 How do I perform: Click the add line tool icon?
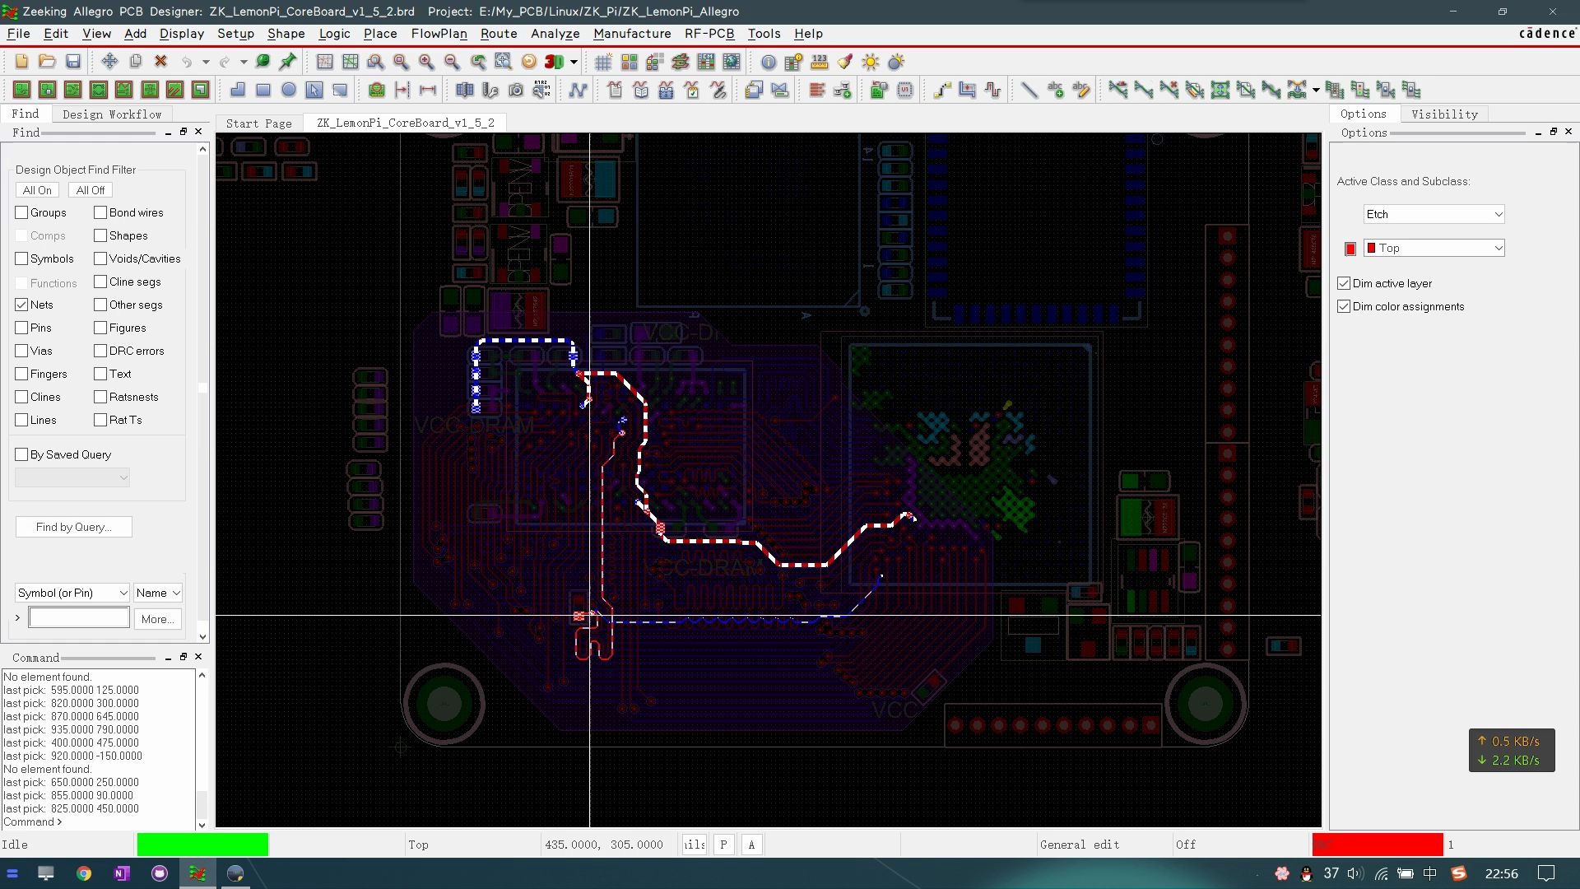coord(1029,90)
